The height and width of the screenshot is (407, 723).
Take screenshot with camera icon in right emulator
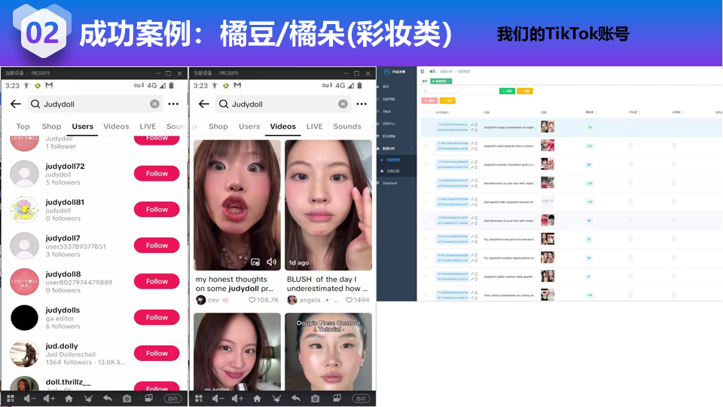tap(315, 398)
